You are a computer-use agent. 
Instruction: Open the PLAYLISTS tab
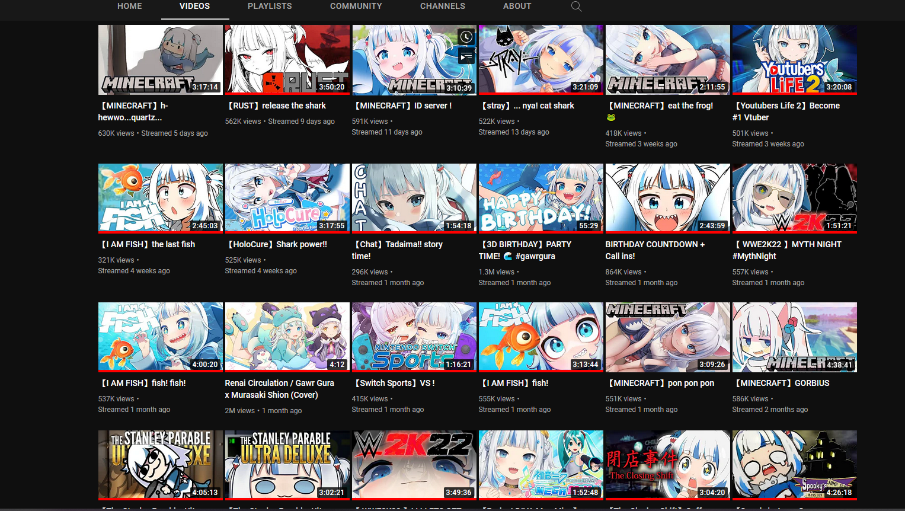coord(270,6)
